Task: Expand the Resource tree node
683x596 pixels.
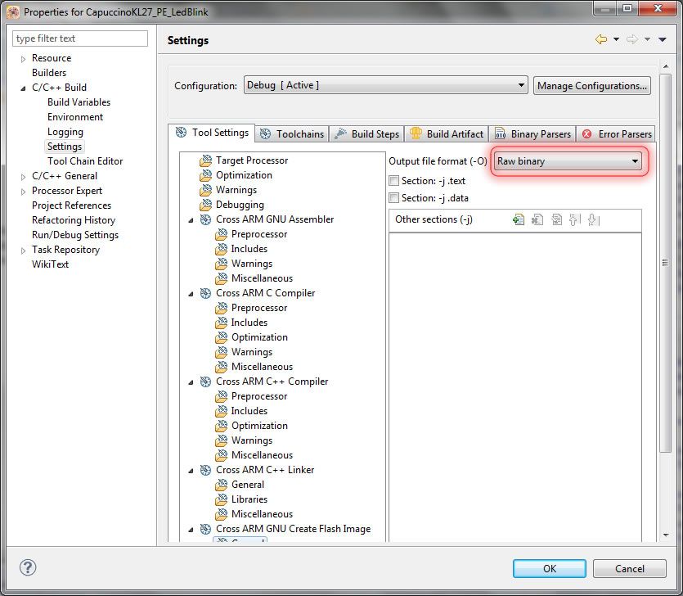Action: pos(24,59)
